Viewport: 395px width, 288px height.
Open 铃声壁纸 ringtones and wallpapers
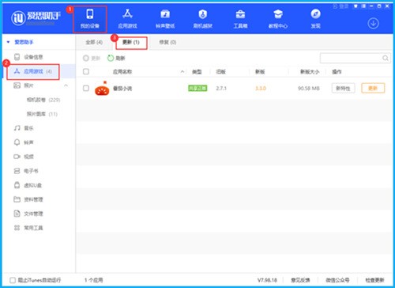165,18
